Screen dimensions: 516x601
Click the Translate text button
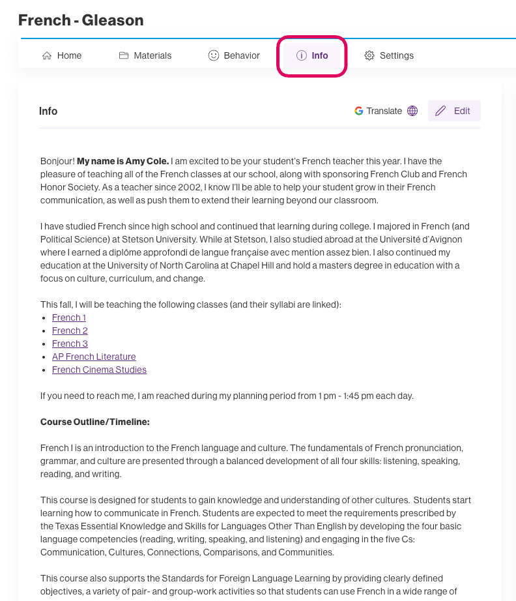[x=384, y=111]
